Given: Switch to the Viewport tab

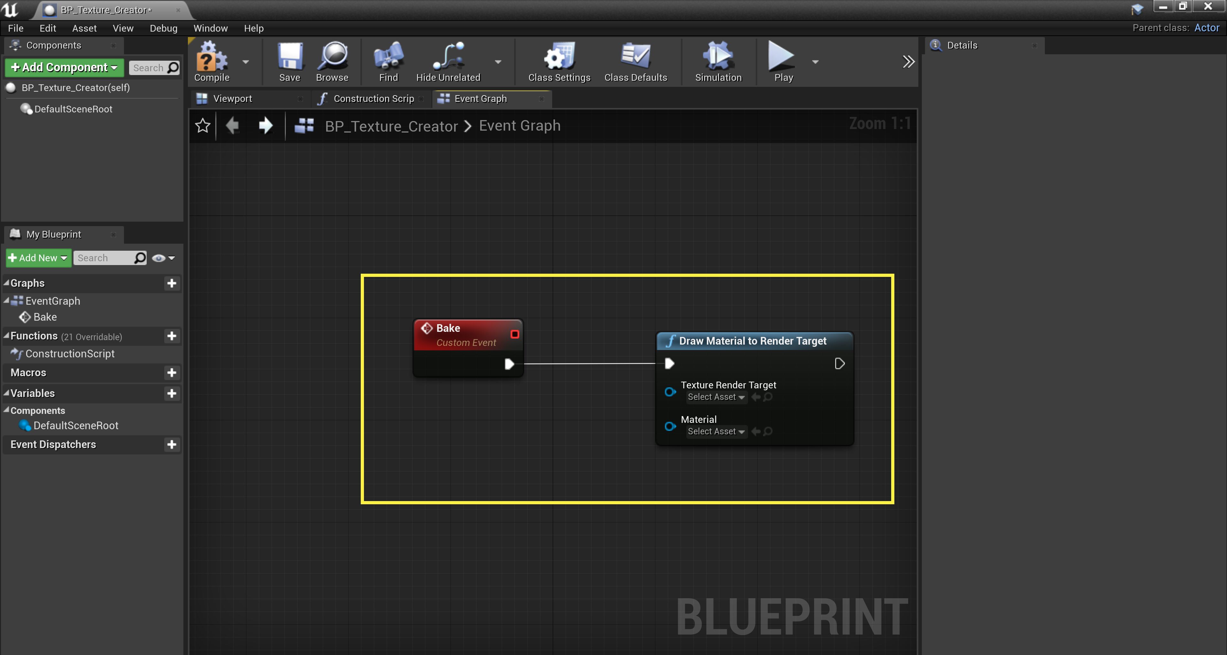Looking at the screenshot, I should tap(232, 99).
